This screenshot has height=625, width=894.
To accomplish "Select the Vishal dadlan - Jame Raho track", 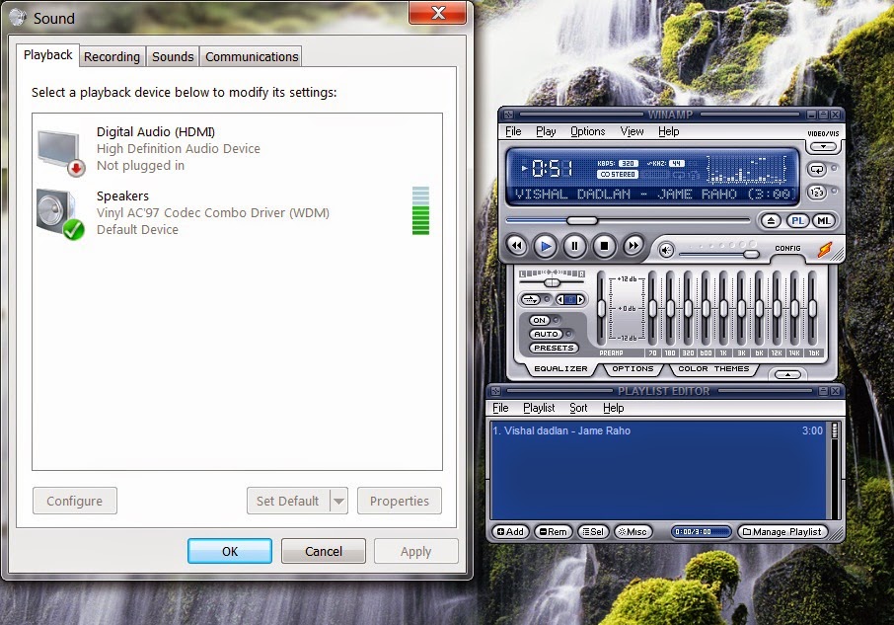I will tap(658, 430).
